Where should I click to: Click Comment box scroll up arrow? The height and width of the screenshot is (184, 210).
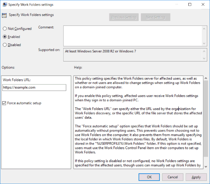[x=204, y=29]
